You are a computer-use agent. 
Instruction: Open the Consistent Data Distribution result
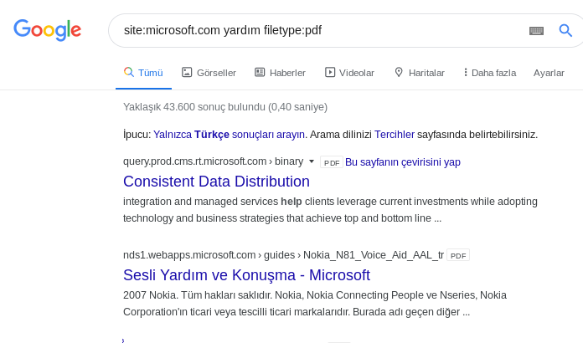click(216, 182)
